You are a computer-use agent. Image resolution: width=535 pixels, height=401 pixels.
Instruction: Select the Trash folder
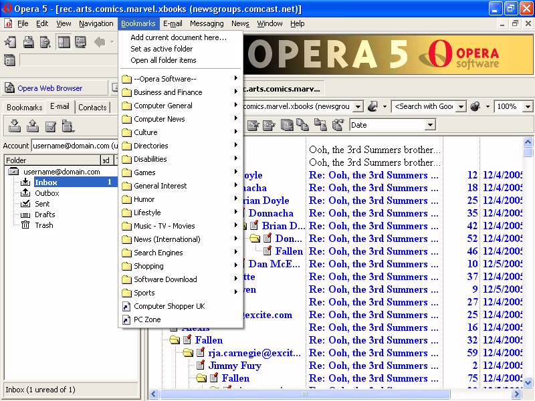coord(44,225)
